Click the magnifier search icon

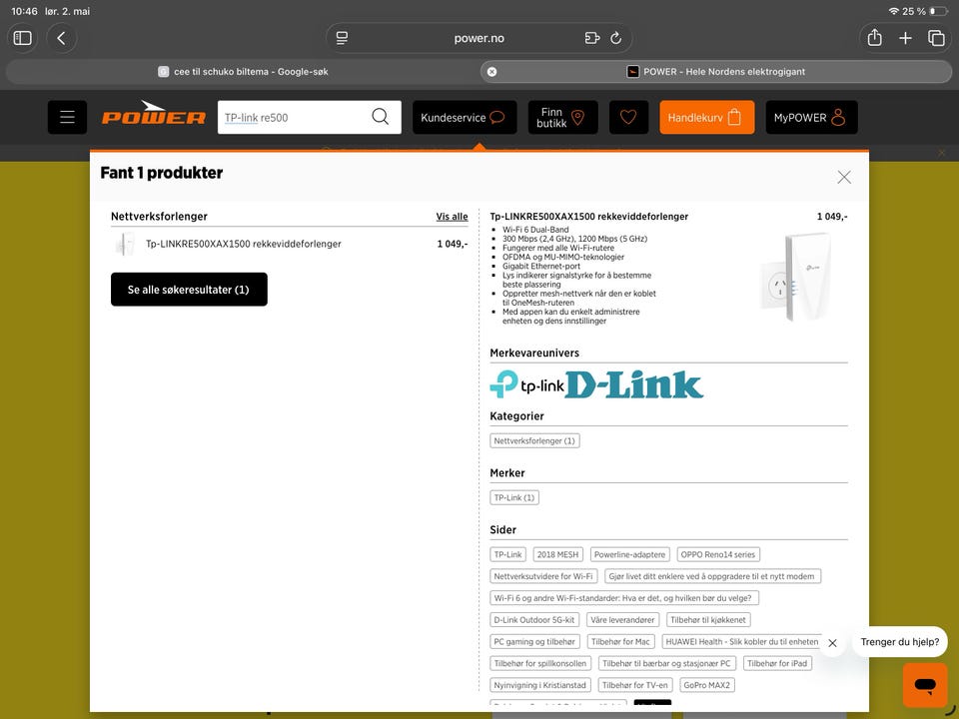click(381, 117)
